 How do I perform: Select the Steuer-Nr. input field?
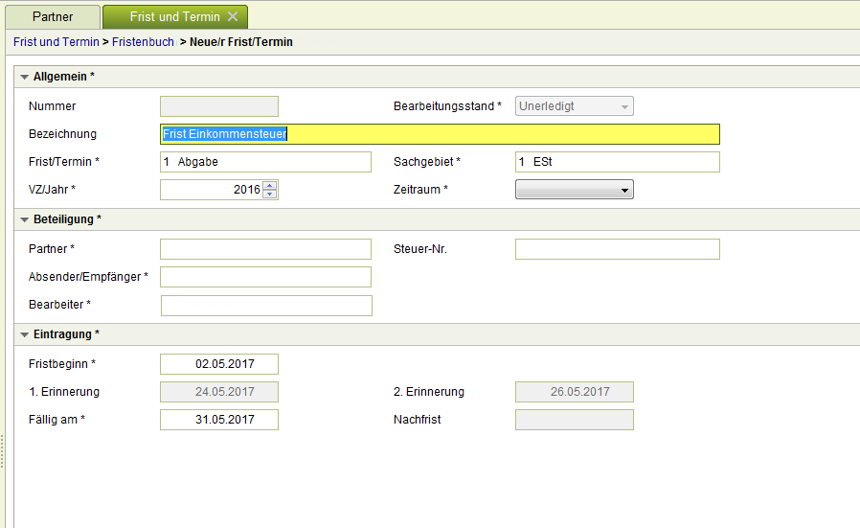tap(617, 249)
